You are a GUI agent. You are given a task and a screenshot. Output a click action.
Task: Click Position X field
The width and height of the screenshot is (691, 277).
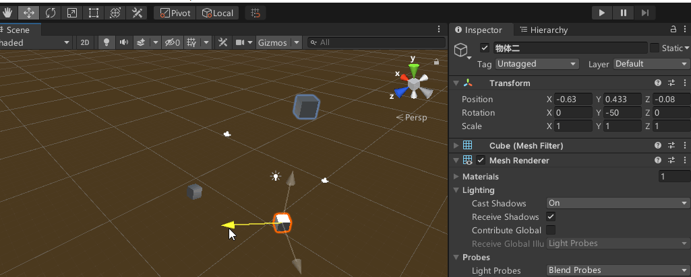click(573, 99)
